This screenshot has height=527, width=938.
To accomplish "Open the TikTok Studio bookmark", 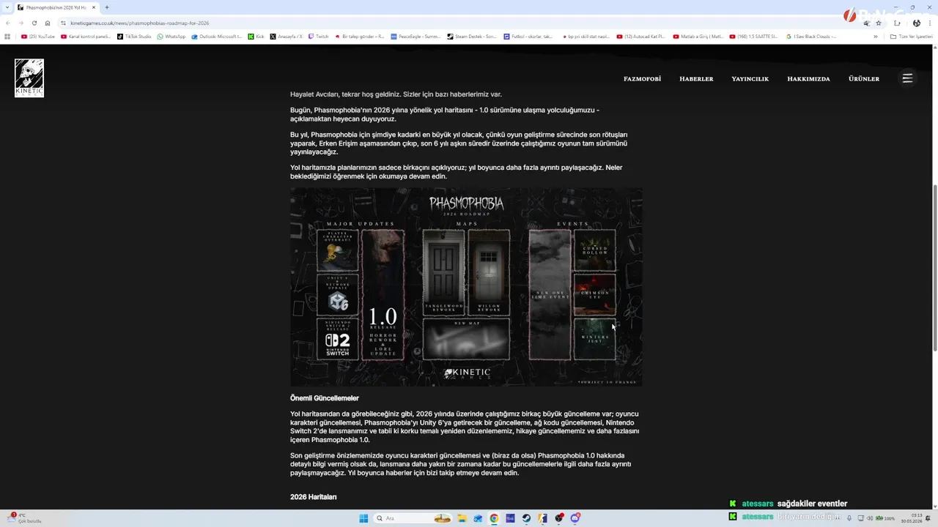I will (134, 37).
